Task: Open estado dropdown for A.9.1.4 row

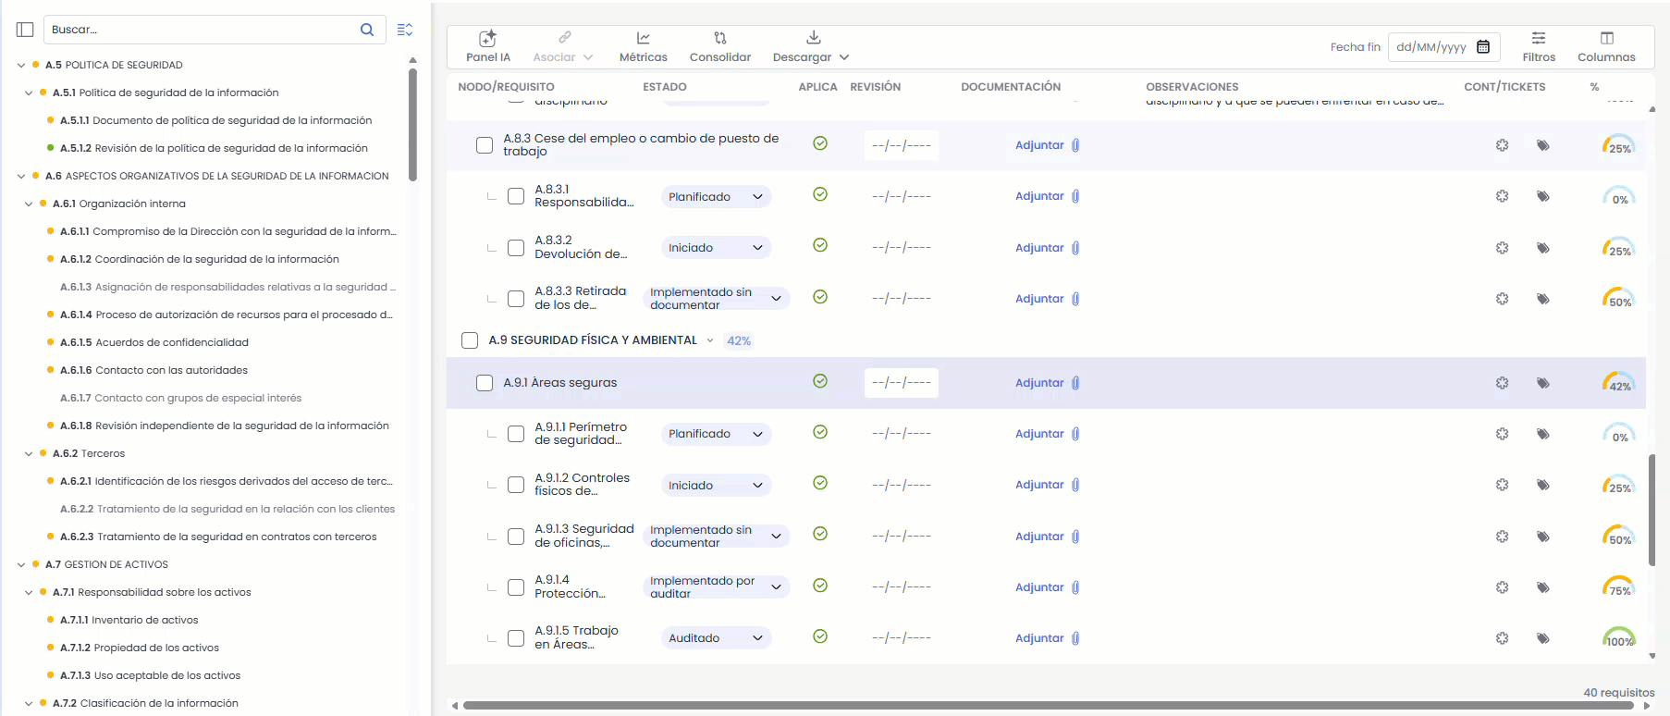Action: coord(716,587)
